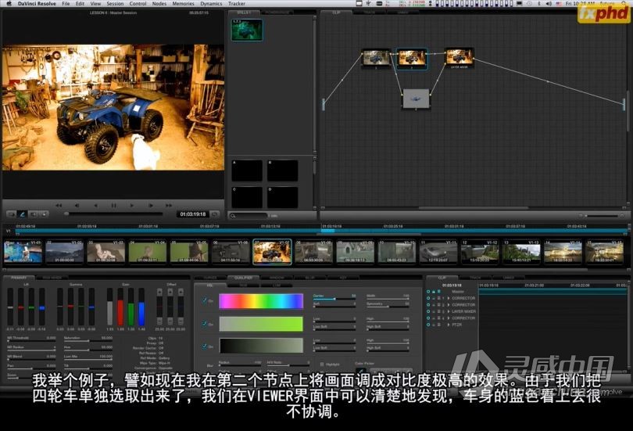The image size is (633, 431).
Task: Toggle the Luminance qualifier On checkbox
Action: tap(205, 347)
